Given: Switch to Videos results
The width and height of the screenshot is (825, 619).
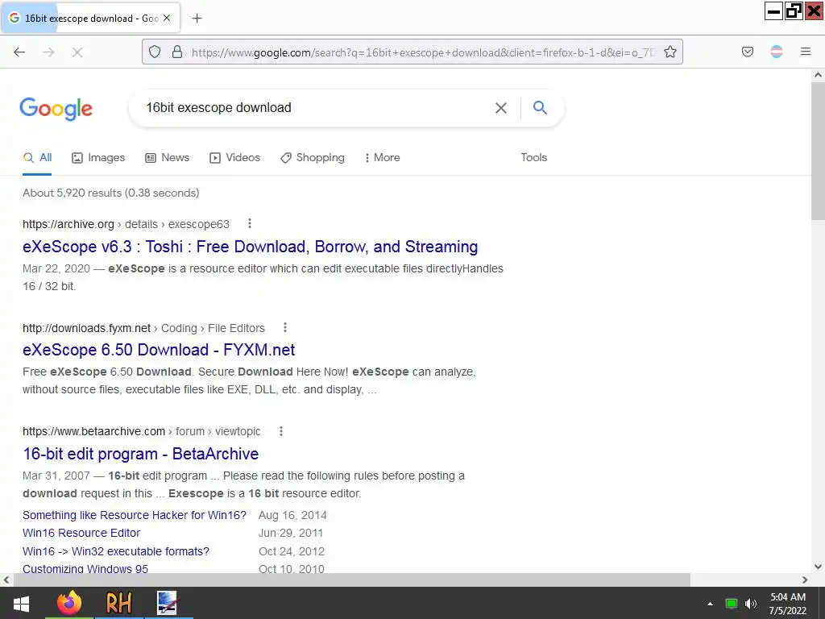Looking at the screenshot, I should (234, 157).
